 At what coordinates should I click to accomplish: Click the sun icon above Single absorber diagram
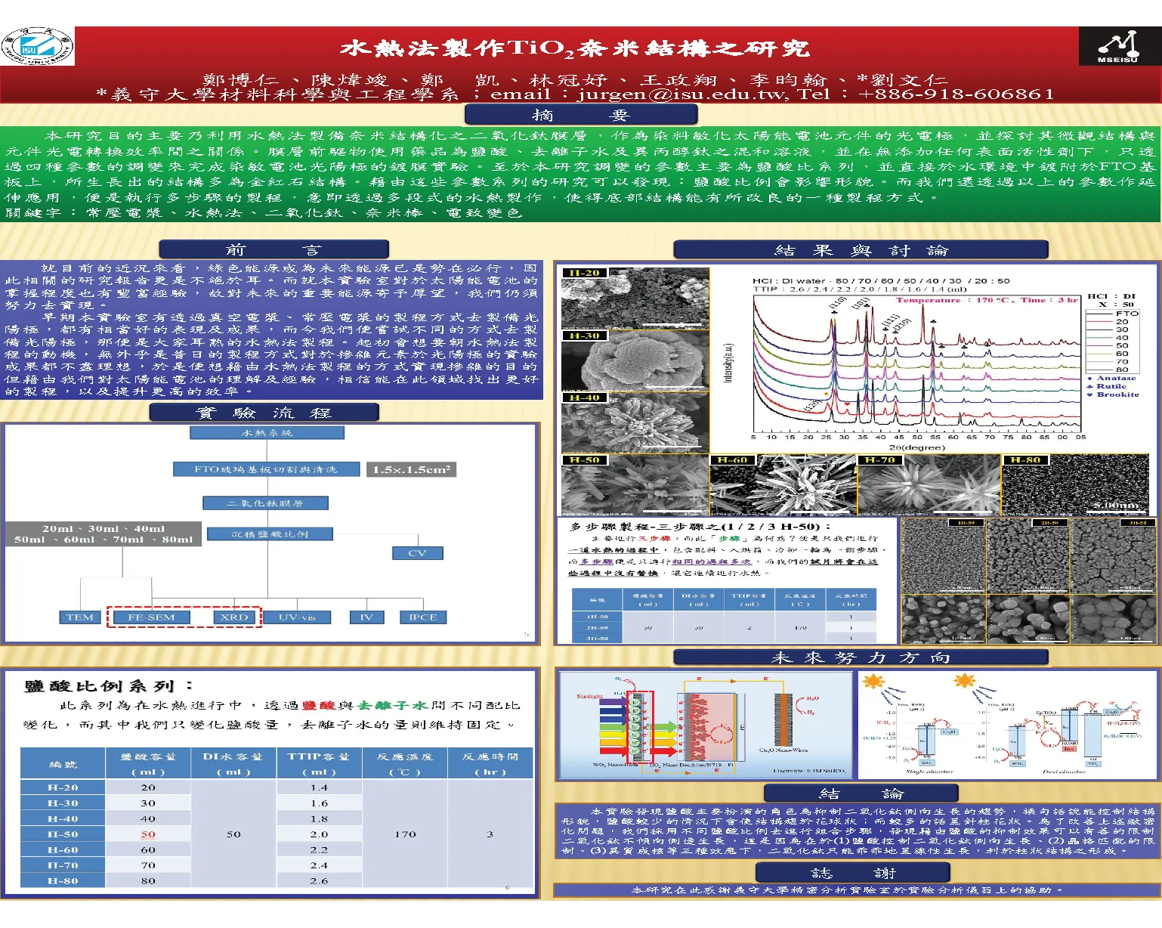(873, 682)
